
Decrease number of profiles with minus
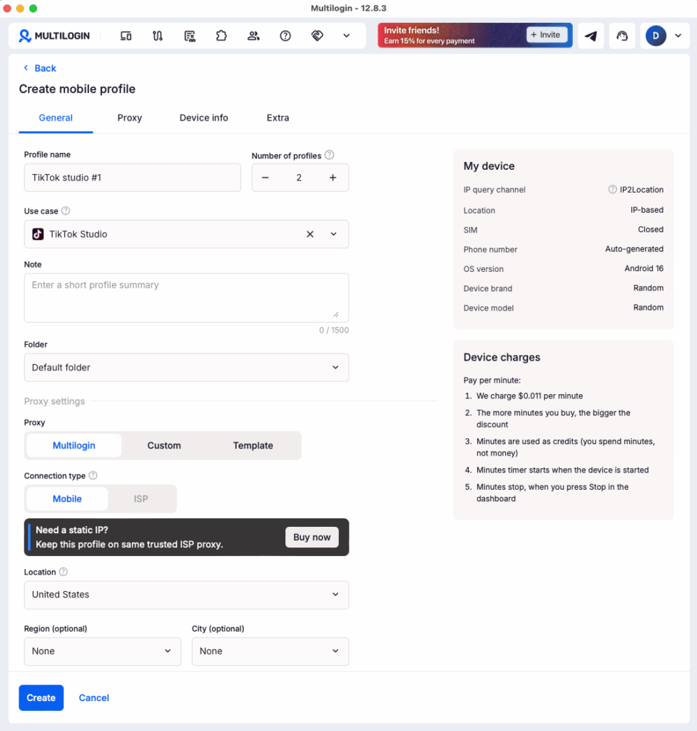coord(265,178)
